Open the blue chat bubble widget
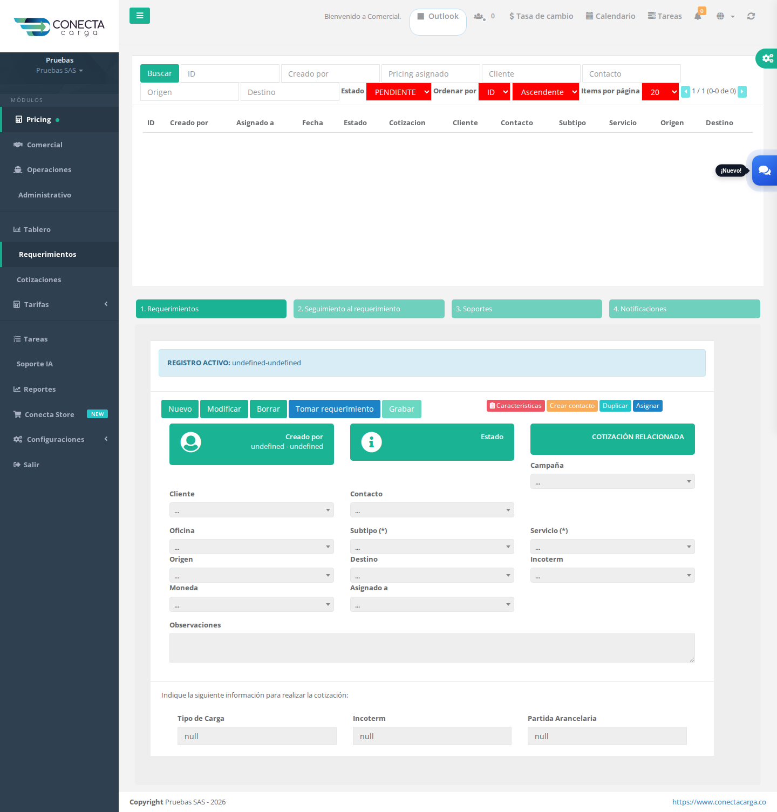Viewport: 777px width, 812px height. pos(765,170)
